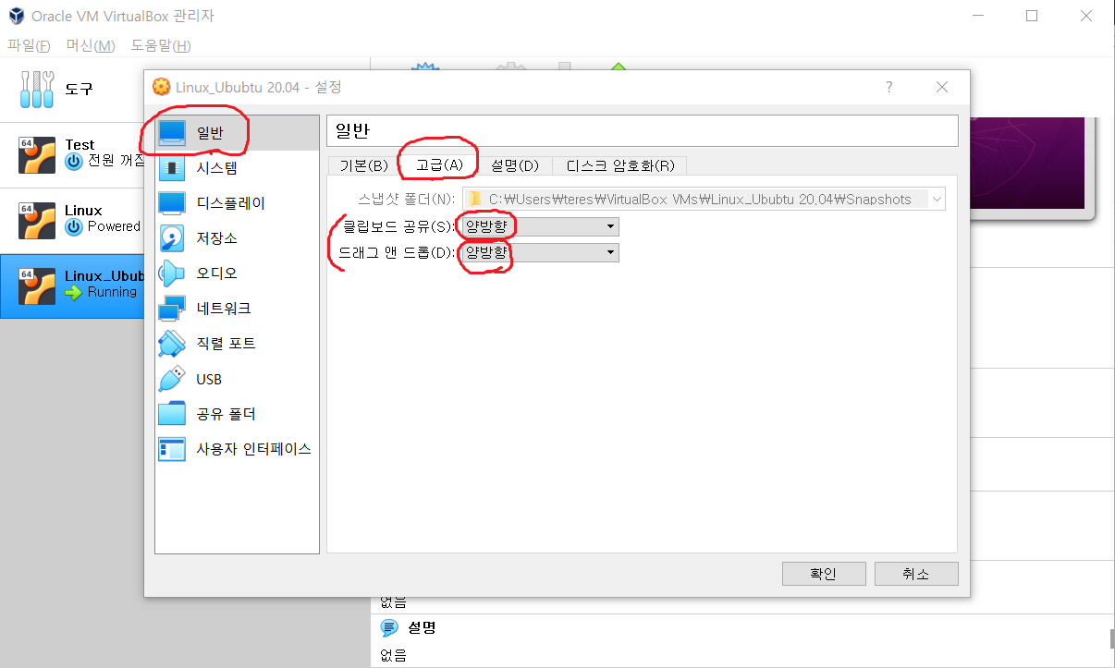Image resolution: width=1115 pixels, height=668 pixels.
Task: Open the 드래그 앤 드롭 dropdown
Action: [541, 252]
